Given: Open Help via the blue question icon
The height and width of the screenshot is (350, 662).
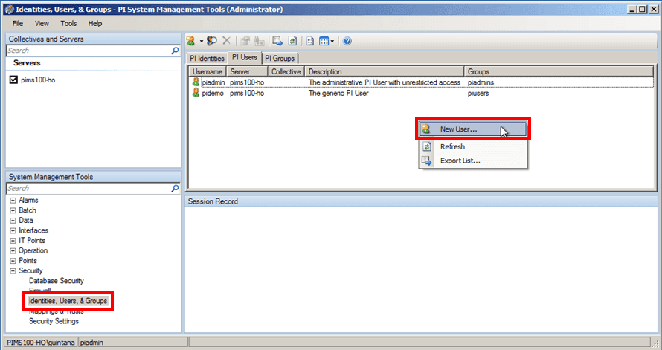Looking at the screenshot, I should 347,41.
